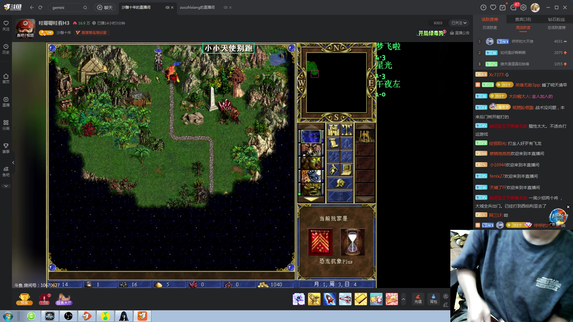The image size is (573, 322).
Task: Select 日活跃度 sub-tab
Action: click(x=490, y=28)
